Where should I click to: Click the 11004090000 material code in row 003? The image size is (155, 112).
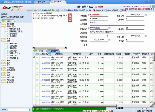coord(45,63)
